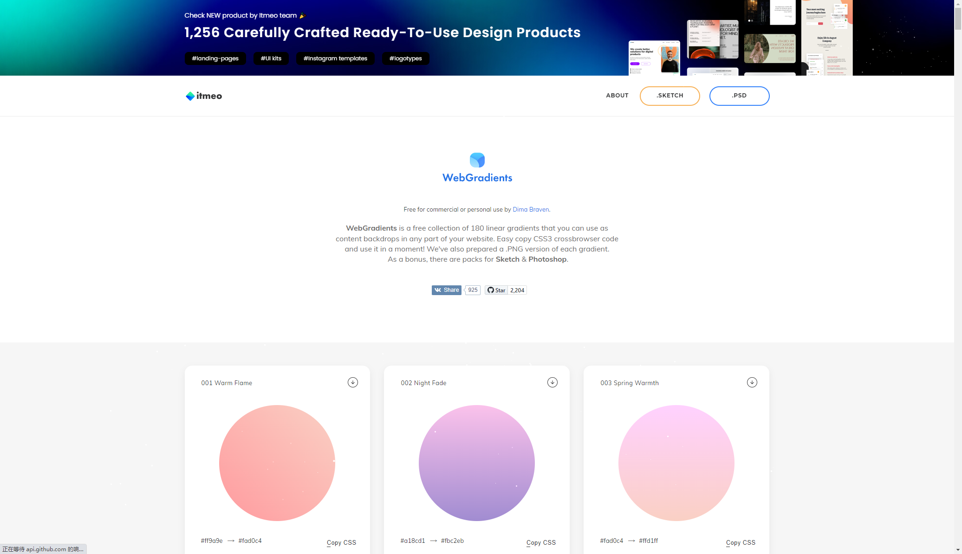Download the 003 Spring Warmth gradient PNG
Image resolution: width=962 pixels, height=554 pixels.
752,382
